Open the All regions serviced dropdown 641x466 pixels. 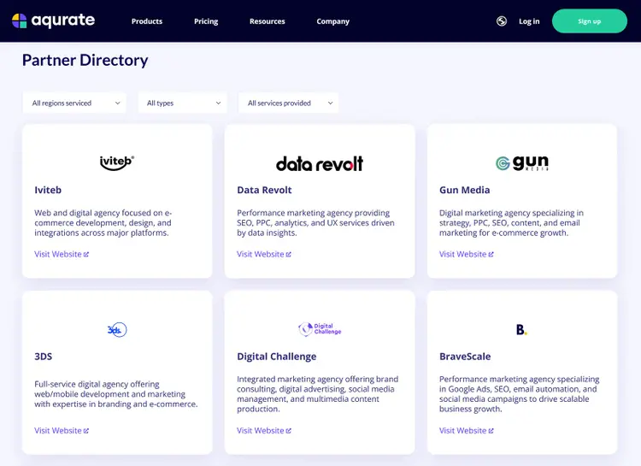74,103
